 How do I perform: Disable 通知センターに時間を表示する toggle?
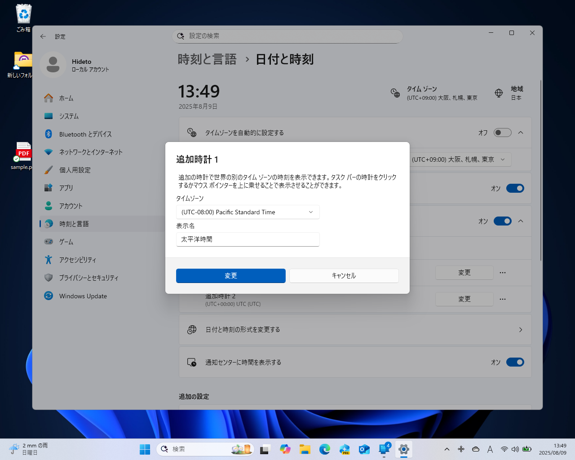pyautogui.click(x=515, y=362)
